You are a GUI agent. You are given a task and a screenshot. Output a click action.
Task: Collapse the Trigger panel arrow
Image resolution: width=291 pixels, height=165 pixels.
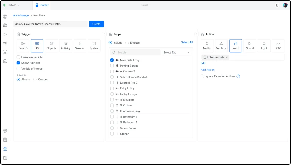105,34
